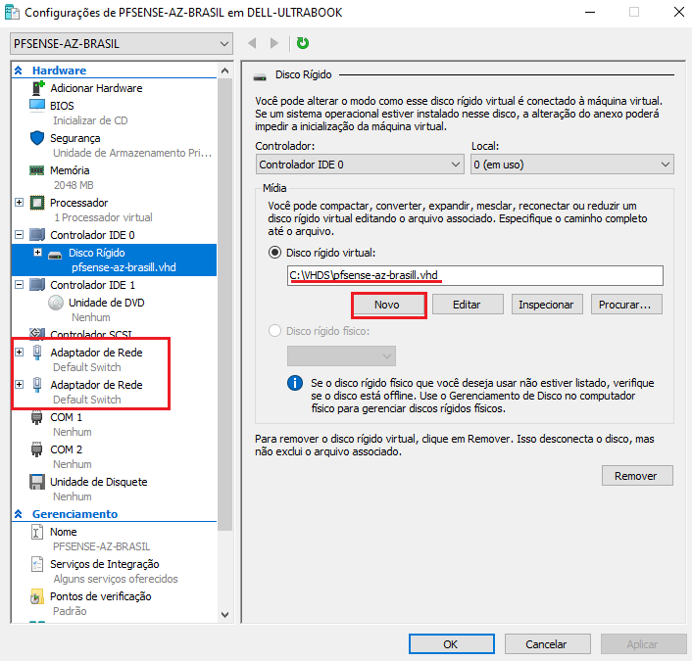692x661 pixels.
Task: Select pfsense-az-brasill.vhd tree entry
Action: click(x=124, y=267)
